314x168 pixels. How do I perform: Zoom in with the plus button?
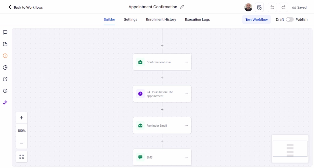pyautogui.click(x=22, y=118)
